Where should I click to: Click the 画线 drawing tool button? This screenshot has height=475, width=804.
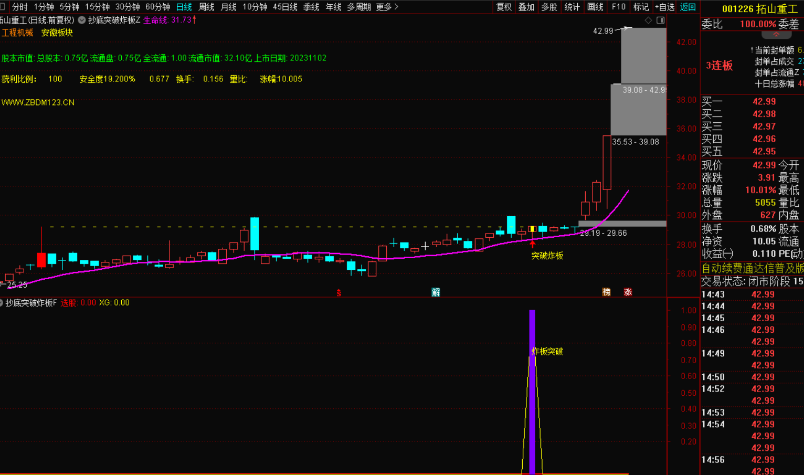[595, 7]
